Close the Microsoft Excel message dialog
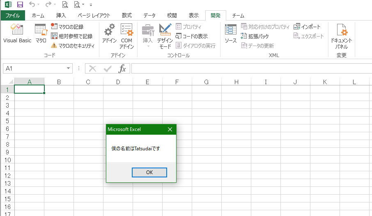The image size is (372, 216). click(170, 129)
